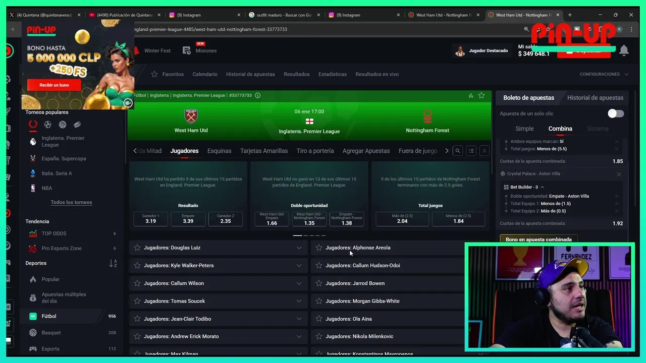Viewport: 646px width, 363px height.
Task: Open the Esquinas market tab
Action: pos(219,151)
